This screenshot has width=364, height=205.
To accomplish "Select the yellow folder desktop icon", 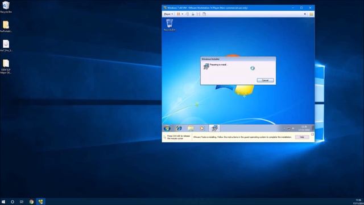I will (6, 26).
